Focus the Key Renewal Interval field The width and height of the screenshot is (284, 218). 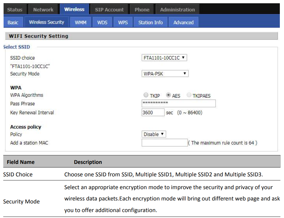(x=153, y=112)
